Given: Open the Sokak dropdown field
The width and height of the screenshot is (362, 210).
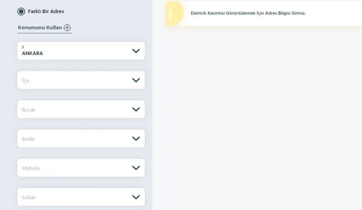Looking at the screenshot, I should point(81,197).
